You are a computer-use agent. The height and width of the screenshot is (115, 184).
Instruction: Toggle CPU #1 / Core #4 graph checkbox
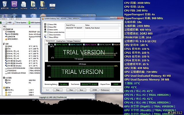coord(98,45)
